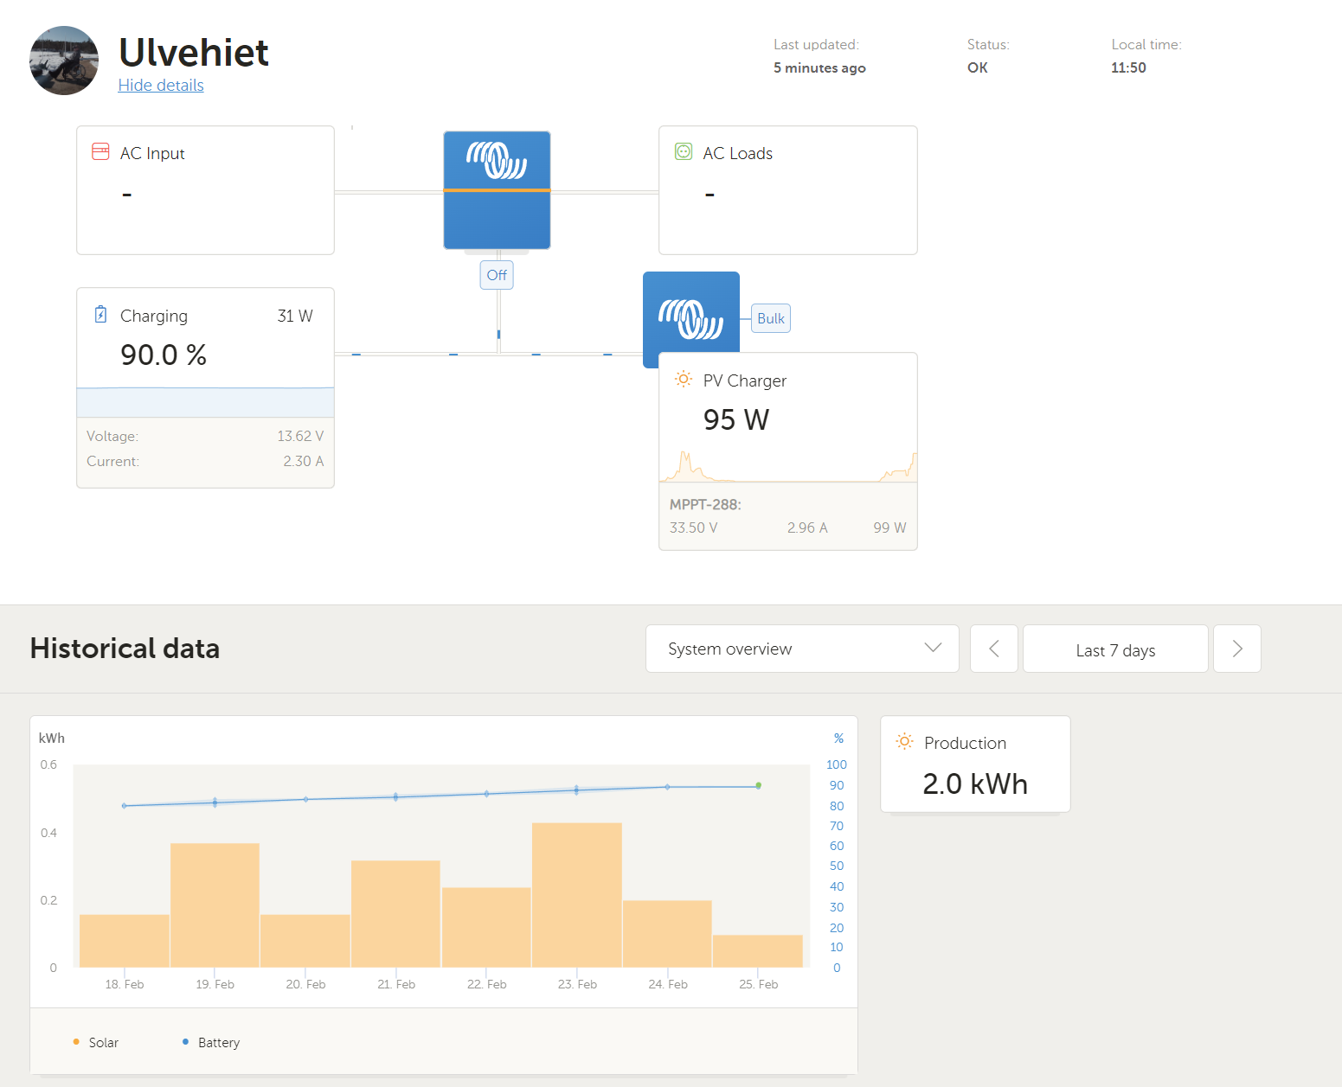Screen dimensions: 1342x1087
Task: Click the AC Input grid icon
Action: (x=100, y=152)
